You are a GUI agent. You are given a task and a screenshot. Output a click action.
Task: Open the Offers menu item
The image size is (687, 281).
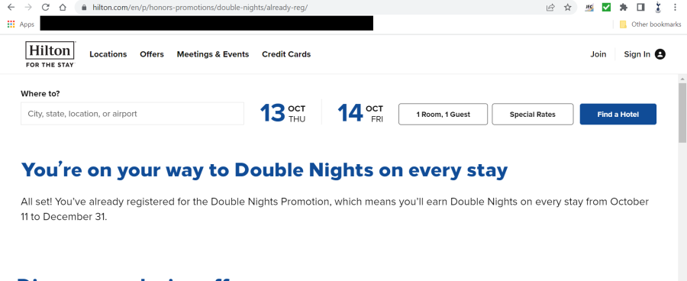[x=152, y=54]
